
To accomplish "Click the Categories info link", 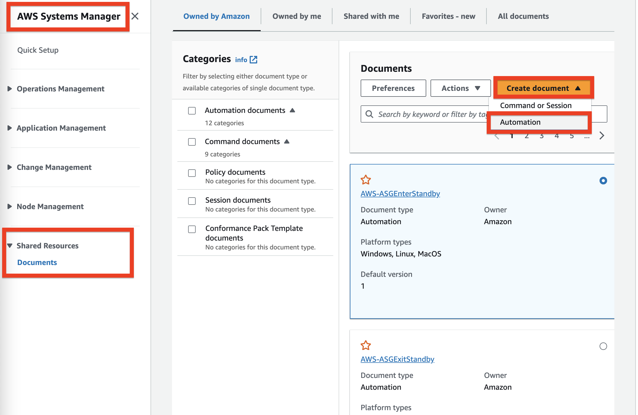I will pyautogui.click(x=241, y=60).
